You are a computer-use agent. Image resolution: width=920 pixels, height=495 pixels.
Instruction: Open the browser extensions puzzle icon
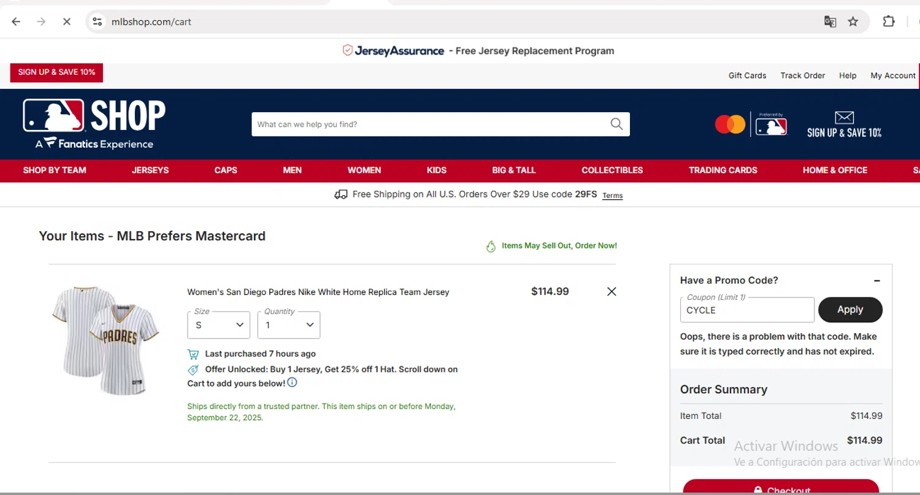[x=889, y=21]
